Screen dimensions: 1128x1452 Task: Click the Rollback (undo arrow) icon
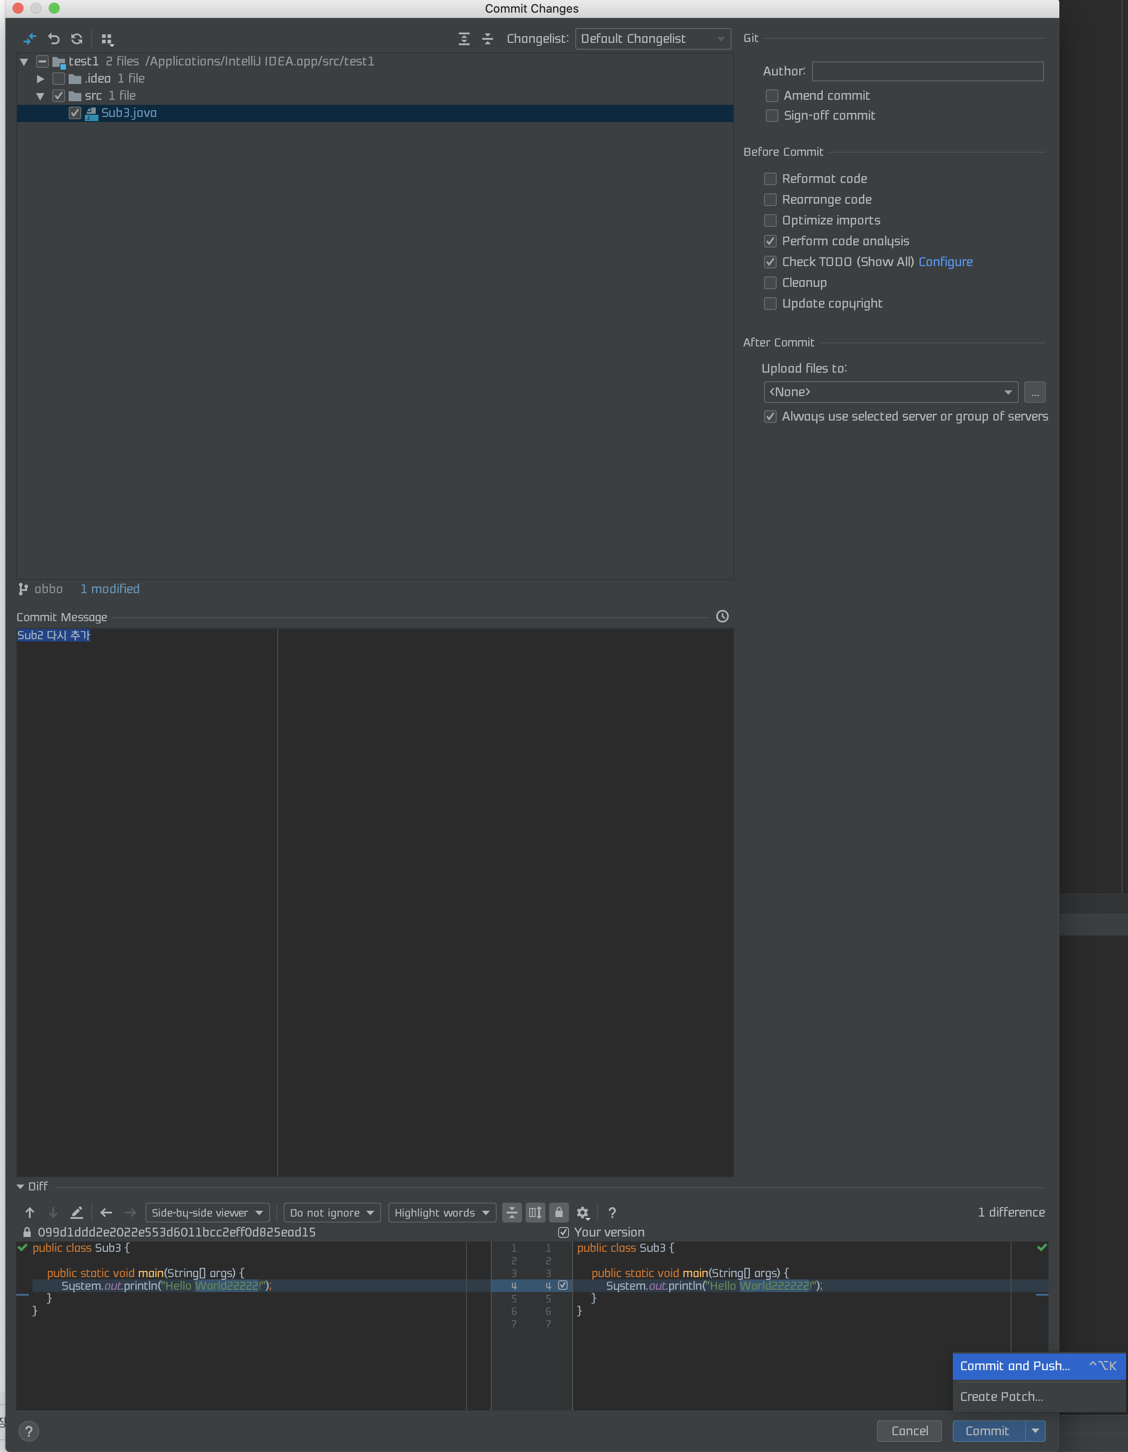click(x=54, y=39)
